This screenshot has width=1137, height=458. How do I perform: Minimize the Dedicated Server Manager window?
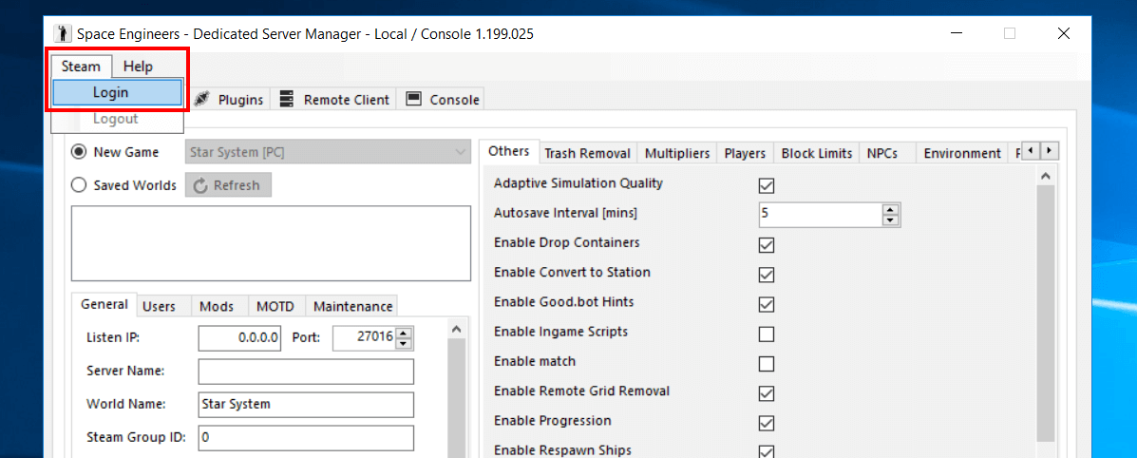point(958,33)
